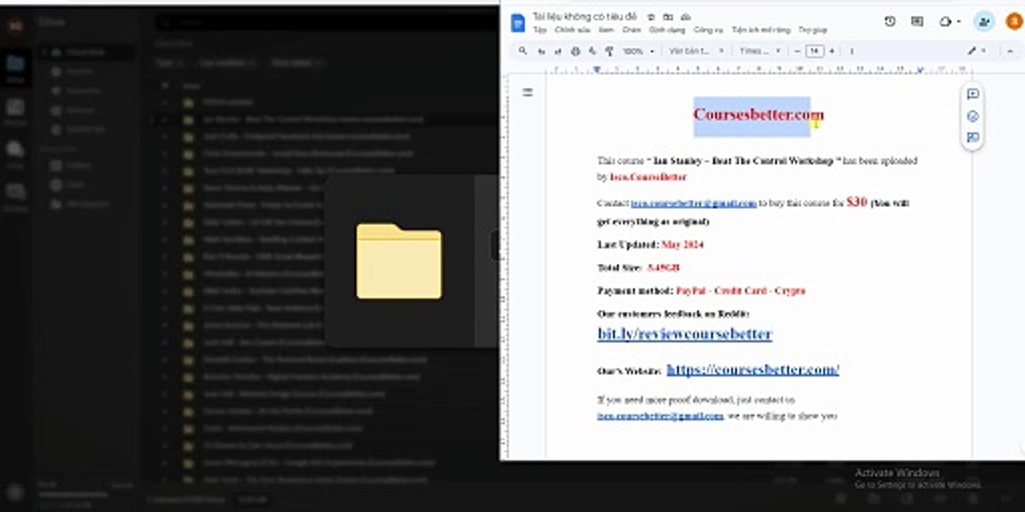Open the Chèn menu
This screenshot has height=512, width=1025.
coord(631,31)
